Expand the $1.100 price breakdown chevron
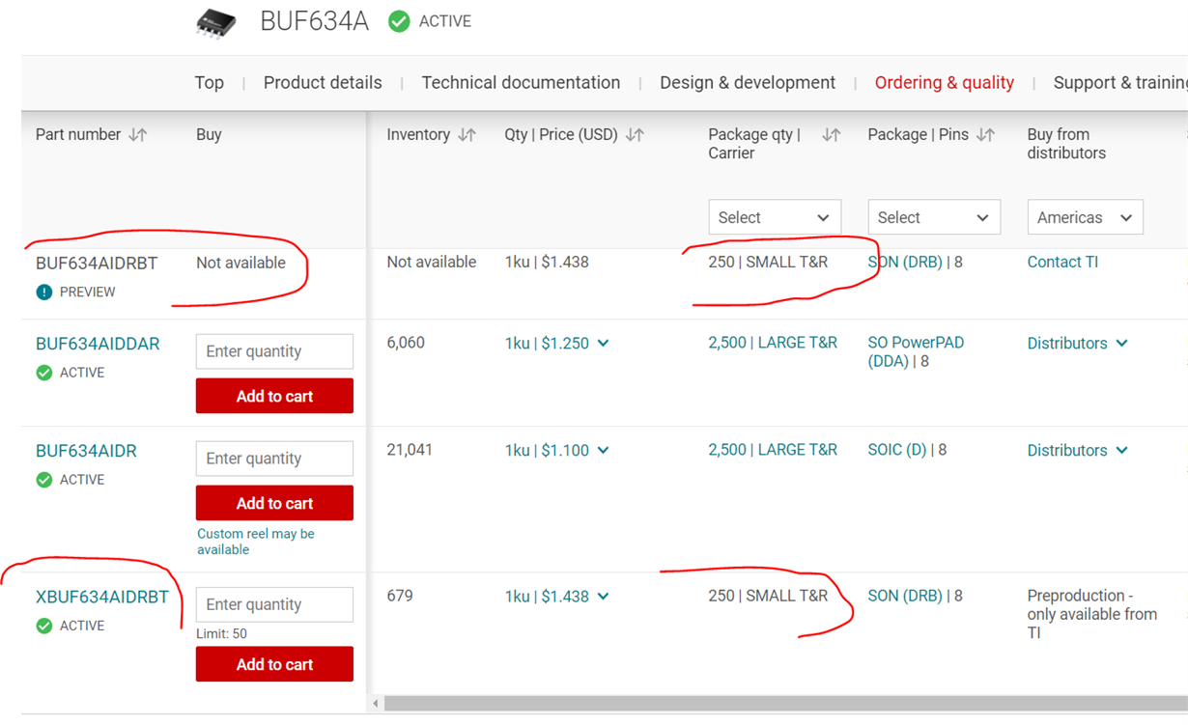 point(603,451)
